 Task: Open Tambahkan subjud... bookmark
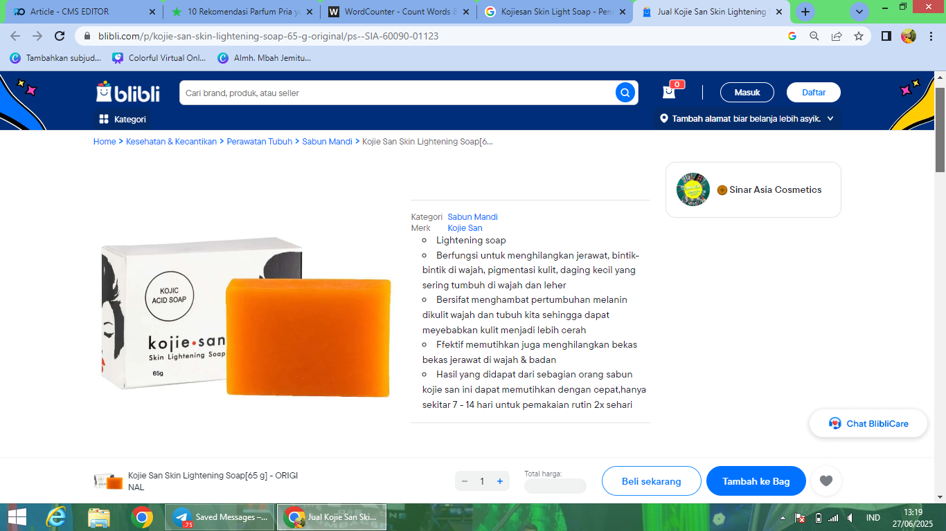point(55,58)
